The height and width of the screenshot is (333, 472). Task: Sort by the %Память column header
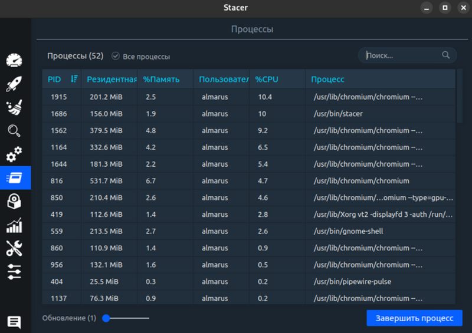(x=165, y=79)
